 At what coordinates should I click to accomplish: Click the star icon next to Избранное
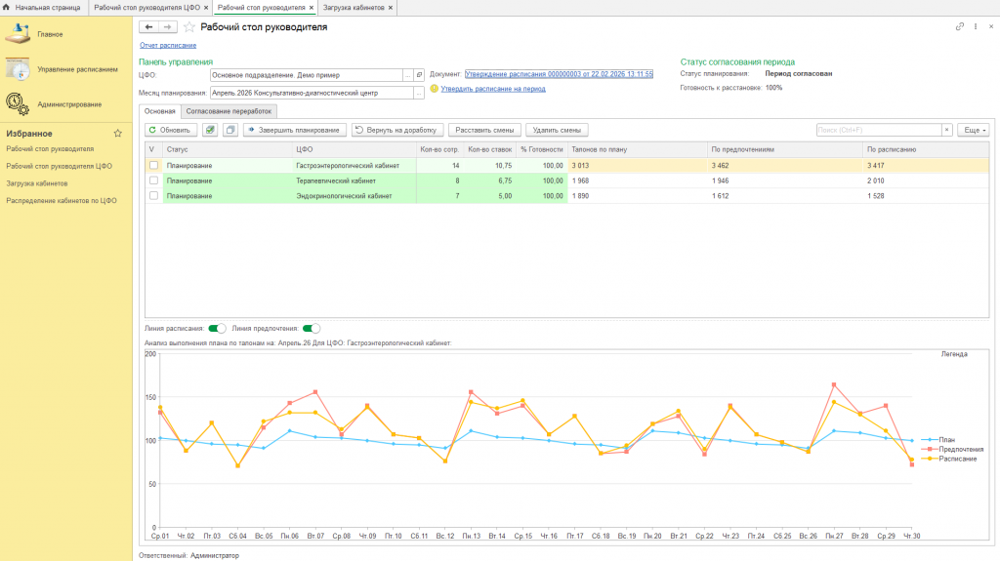(118, 134)
